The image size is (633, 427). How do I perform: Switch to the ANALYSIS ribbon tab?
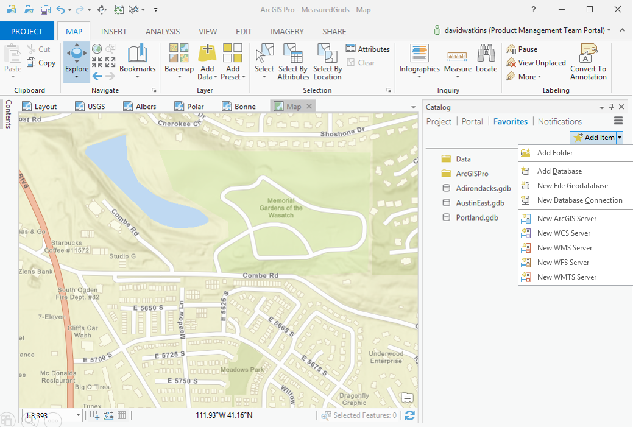click(162, 31)
